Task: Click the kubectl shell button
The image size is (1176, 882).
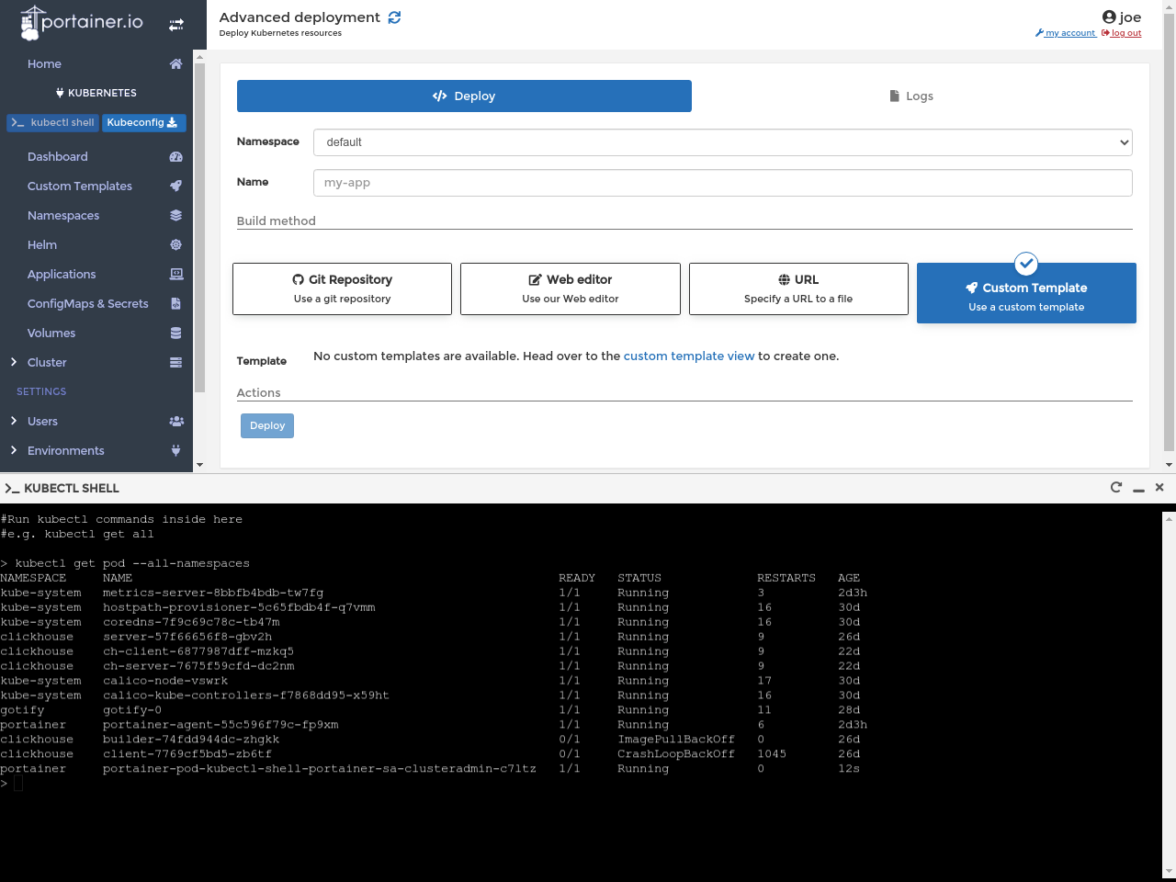Action: [52, 122]
